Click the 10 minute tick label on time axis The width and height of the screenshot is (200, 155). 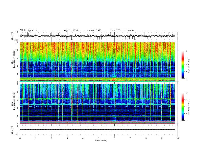[x=178, y=138]
